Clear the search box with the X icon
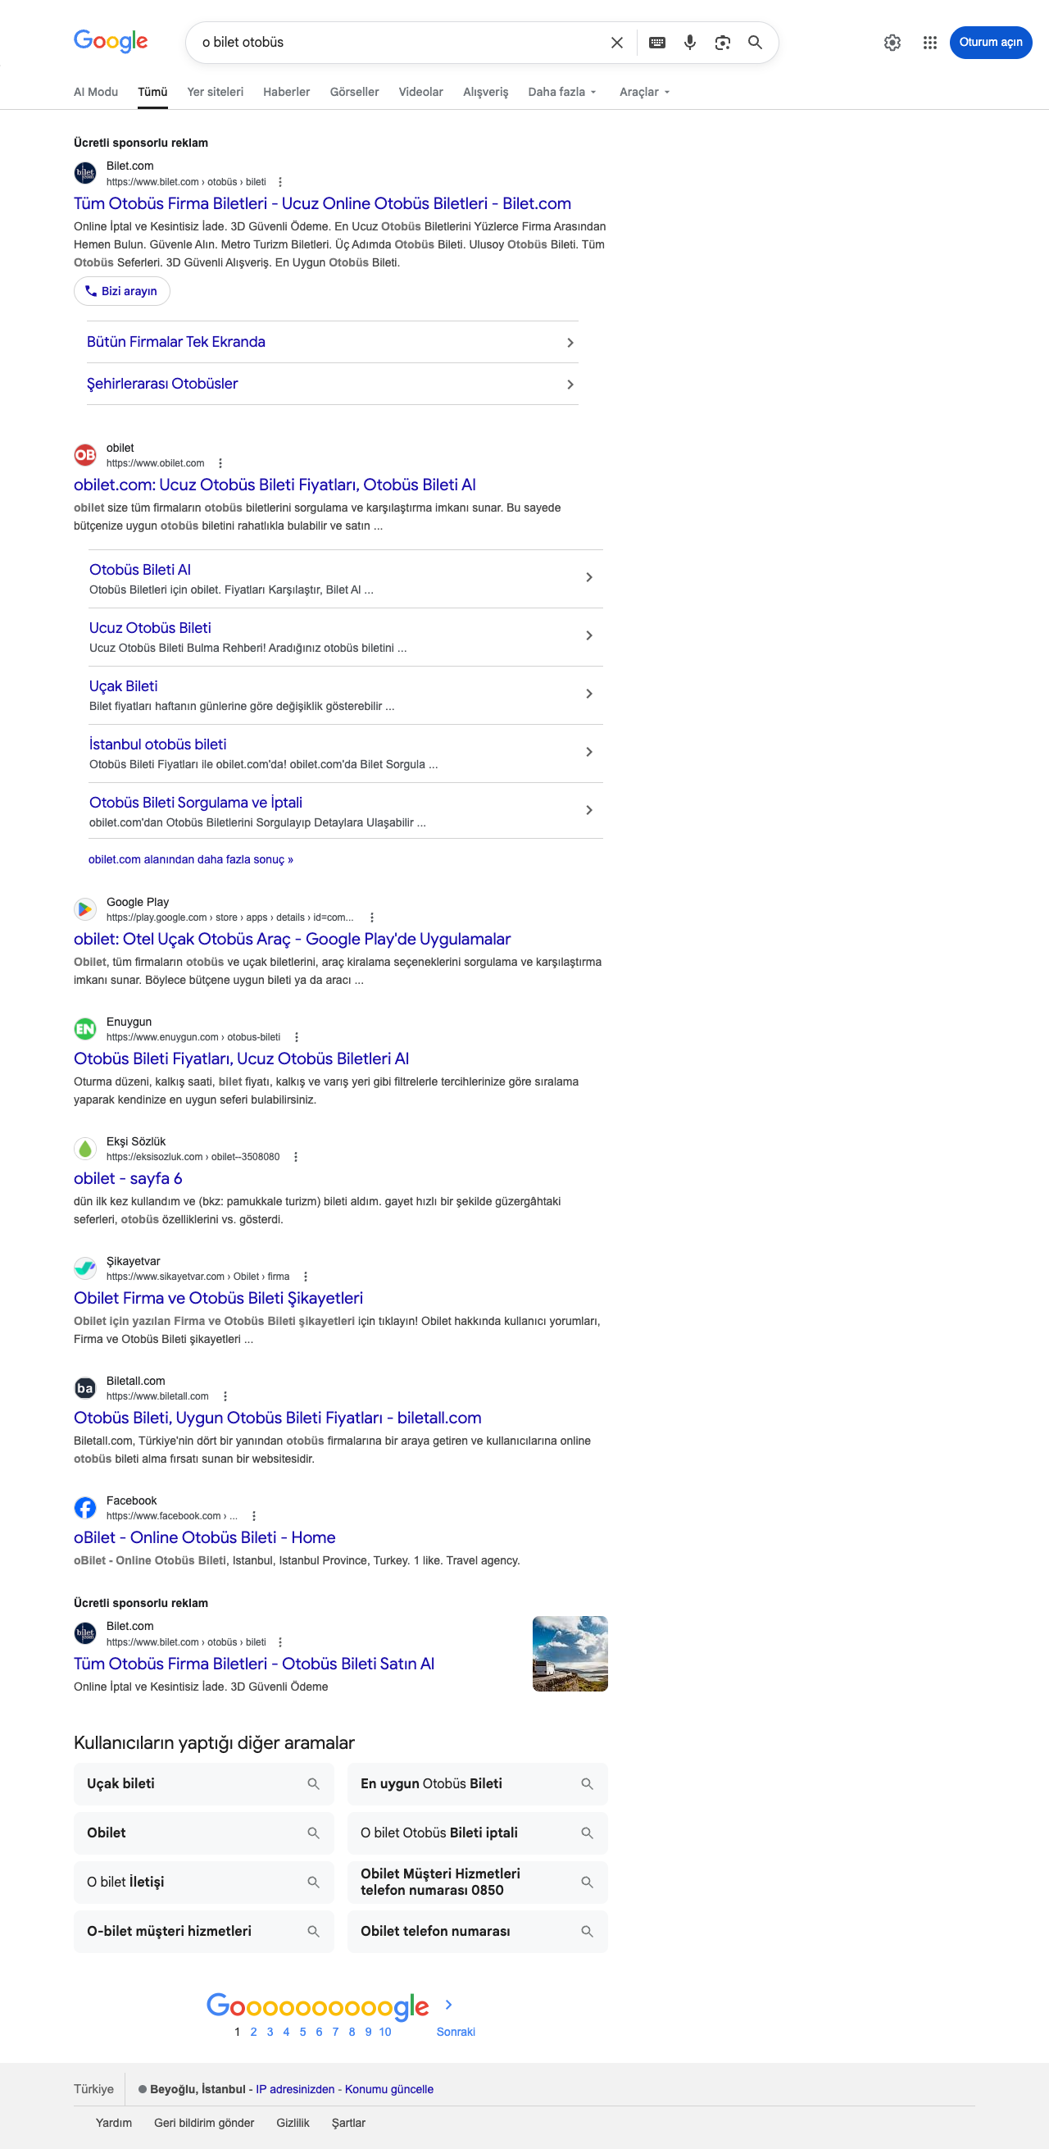 tap(617, 43)
